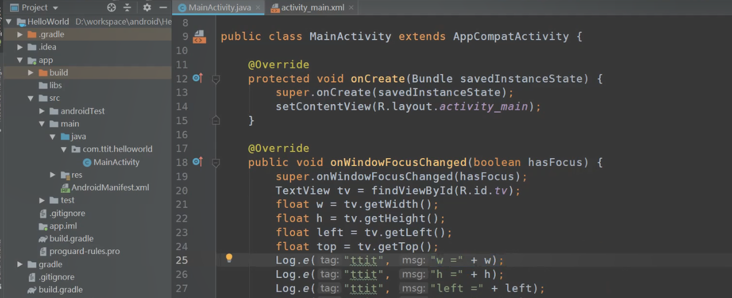
Task: Click the locate opened file crosshair icon
Action: pyautogui.click(x=112, y=7)
